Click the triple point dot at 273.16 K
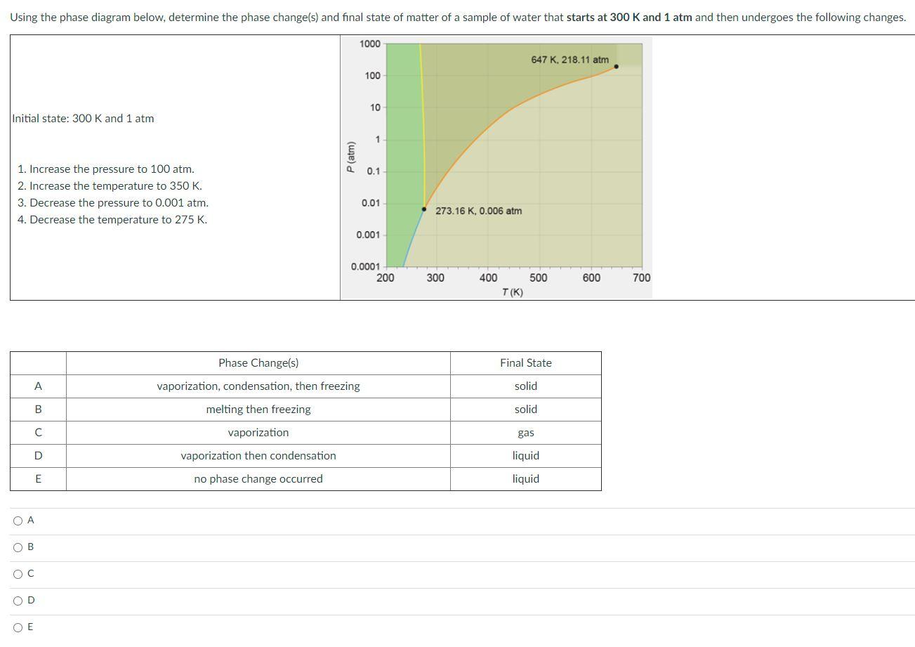The height and width of the screenshot is (647, 915). click(424, 209)
